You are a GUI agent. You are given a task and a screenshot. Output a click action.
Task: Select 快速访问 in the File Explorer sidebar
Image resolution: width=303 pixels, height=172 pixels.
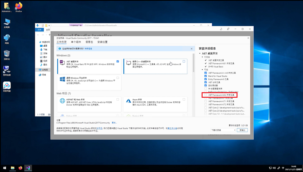coord(45,42)
